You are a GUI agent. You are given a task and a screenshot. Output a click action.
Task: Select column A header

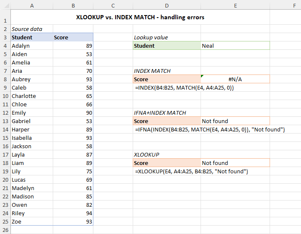coord(32,5)
